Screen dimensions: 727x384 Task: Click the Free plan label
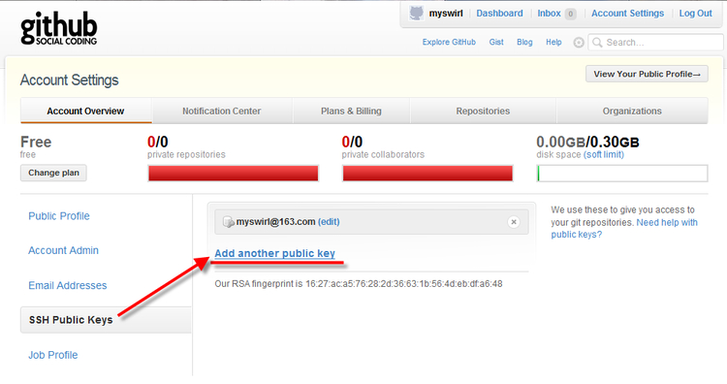(x=36, y=142)
